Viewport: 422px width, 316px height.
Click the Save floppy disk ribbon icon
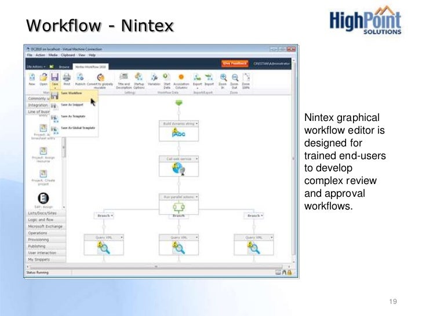click(55, 78)
